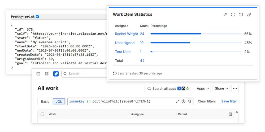Click the "id": 375 JSON line
The width and height of the screenshot is (265, 132).
[25, 29]
